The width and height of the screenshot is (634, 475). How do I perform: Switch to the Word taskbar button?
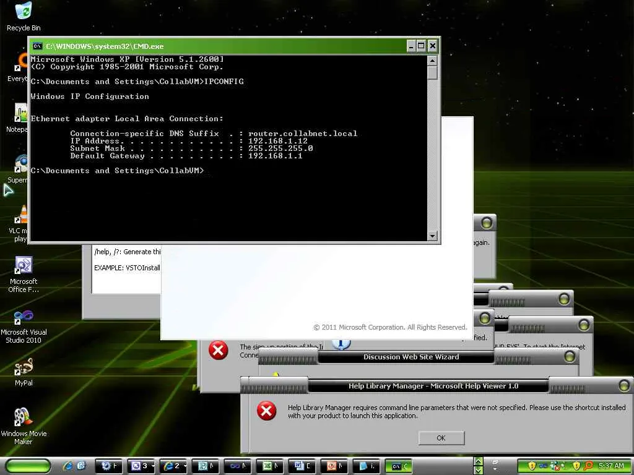302,466
